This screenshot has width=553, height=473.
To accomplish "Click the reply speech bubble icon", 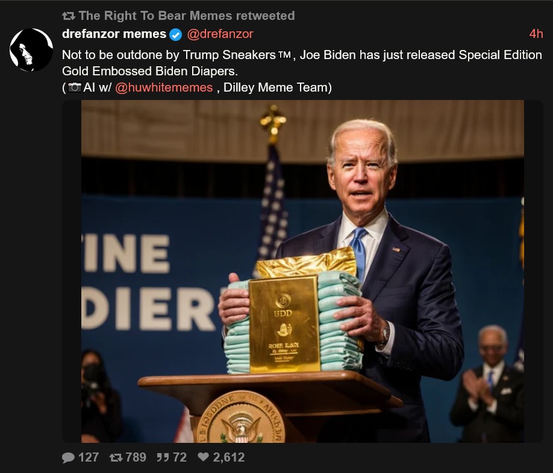I will 68,457.
